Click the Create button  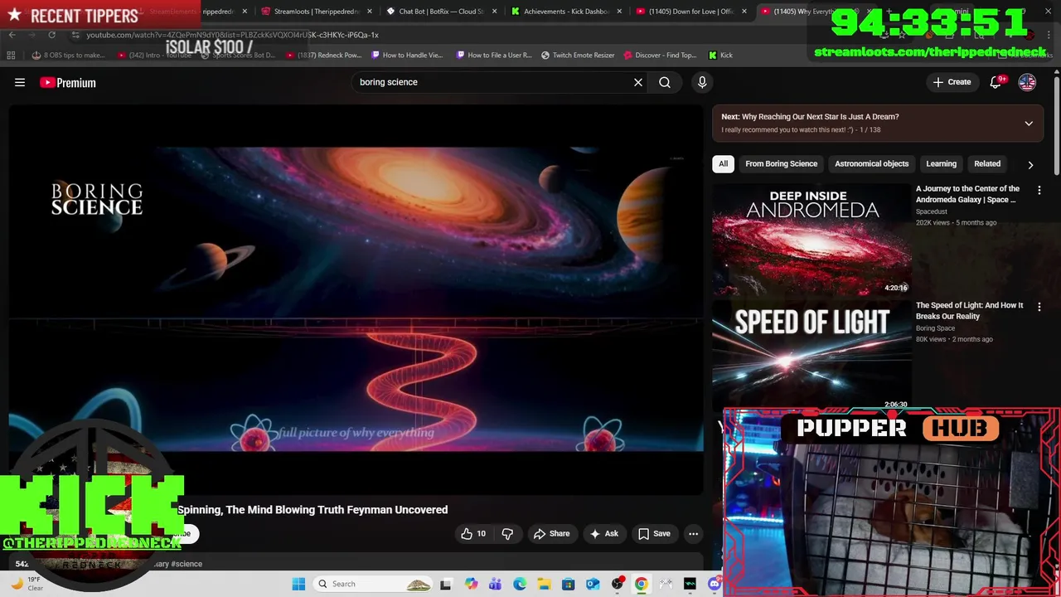pos(952,82)
